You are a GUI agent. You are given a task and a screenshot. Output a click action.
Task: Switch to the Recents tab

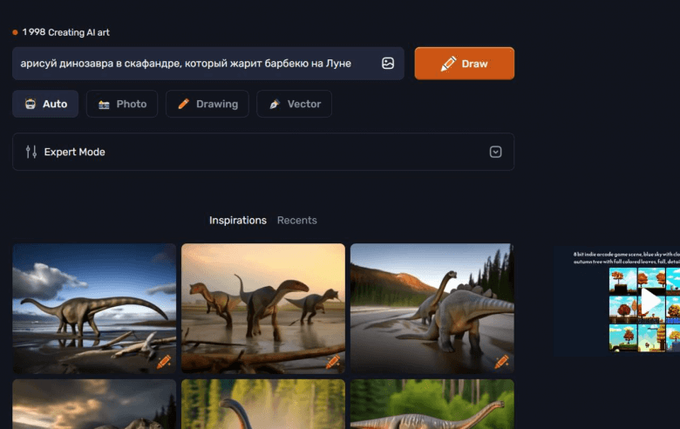tap(297, 221)
